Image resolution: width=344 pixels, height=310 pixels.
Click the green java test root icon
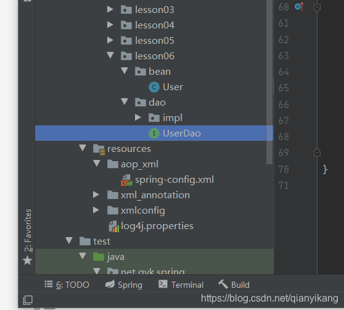click(x=99, y=257)
